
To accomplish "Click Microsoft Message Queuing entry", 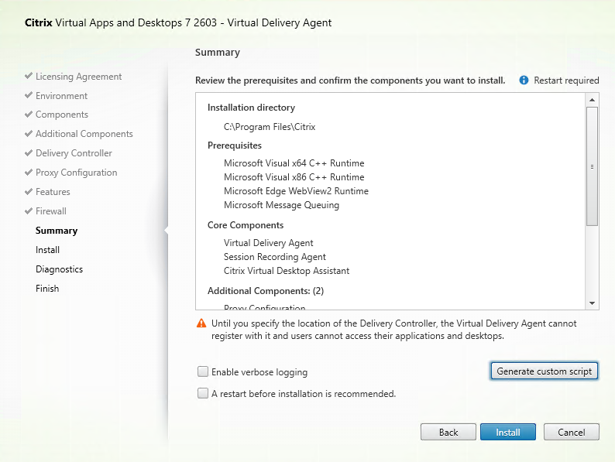I will (282, 205).
